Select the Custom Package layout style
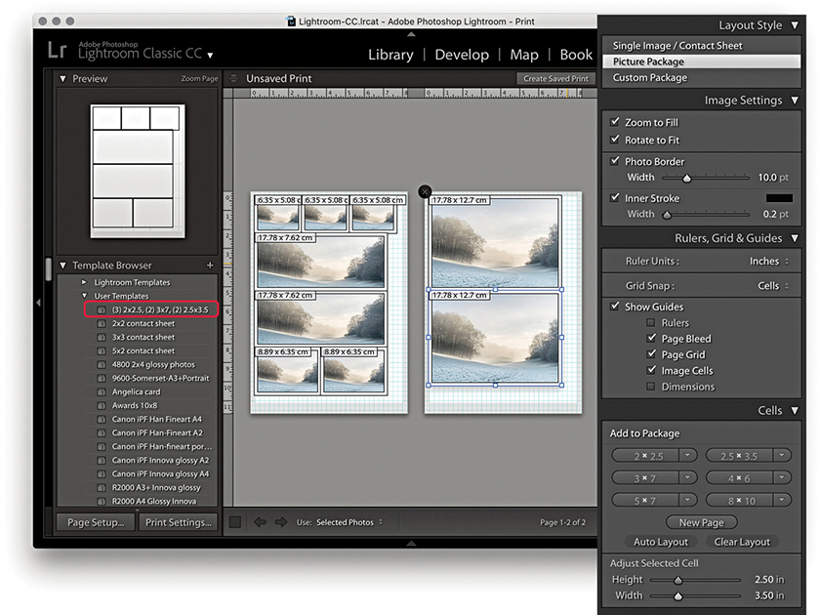820x615 pixels. (649, 78)
